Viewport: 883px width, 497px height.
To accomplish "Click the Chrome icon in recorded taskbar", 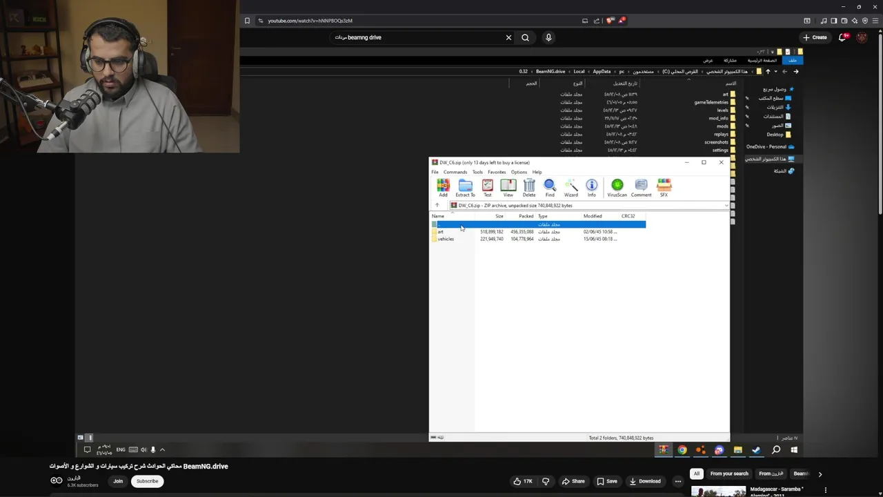I will tap(682, 449).
